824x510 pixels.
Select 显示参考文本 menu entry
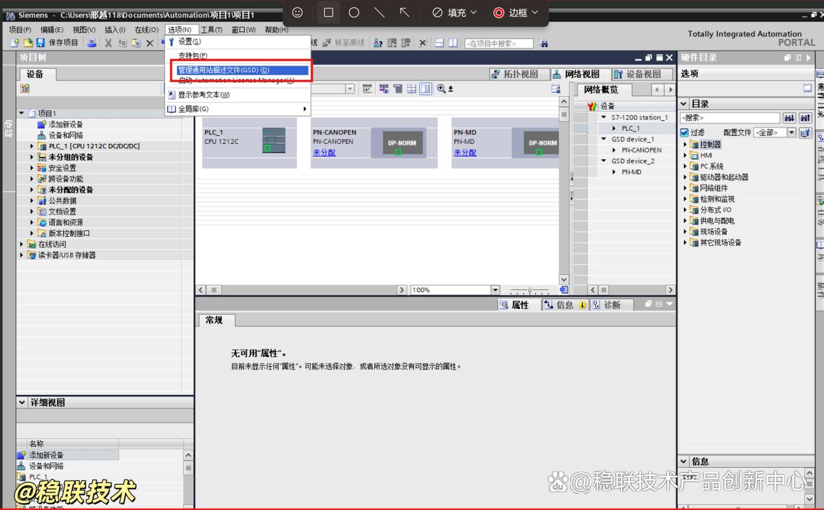point(238,95)
